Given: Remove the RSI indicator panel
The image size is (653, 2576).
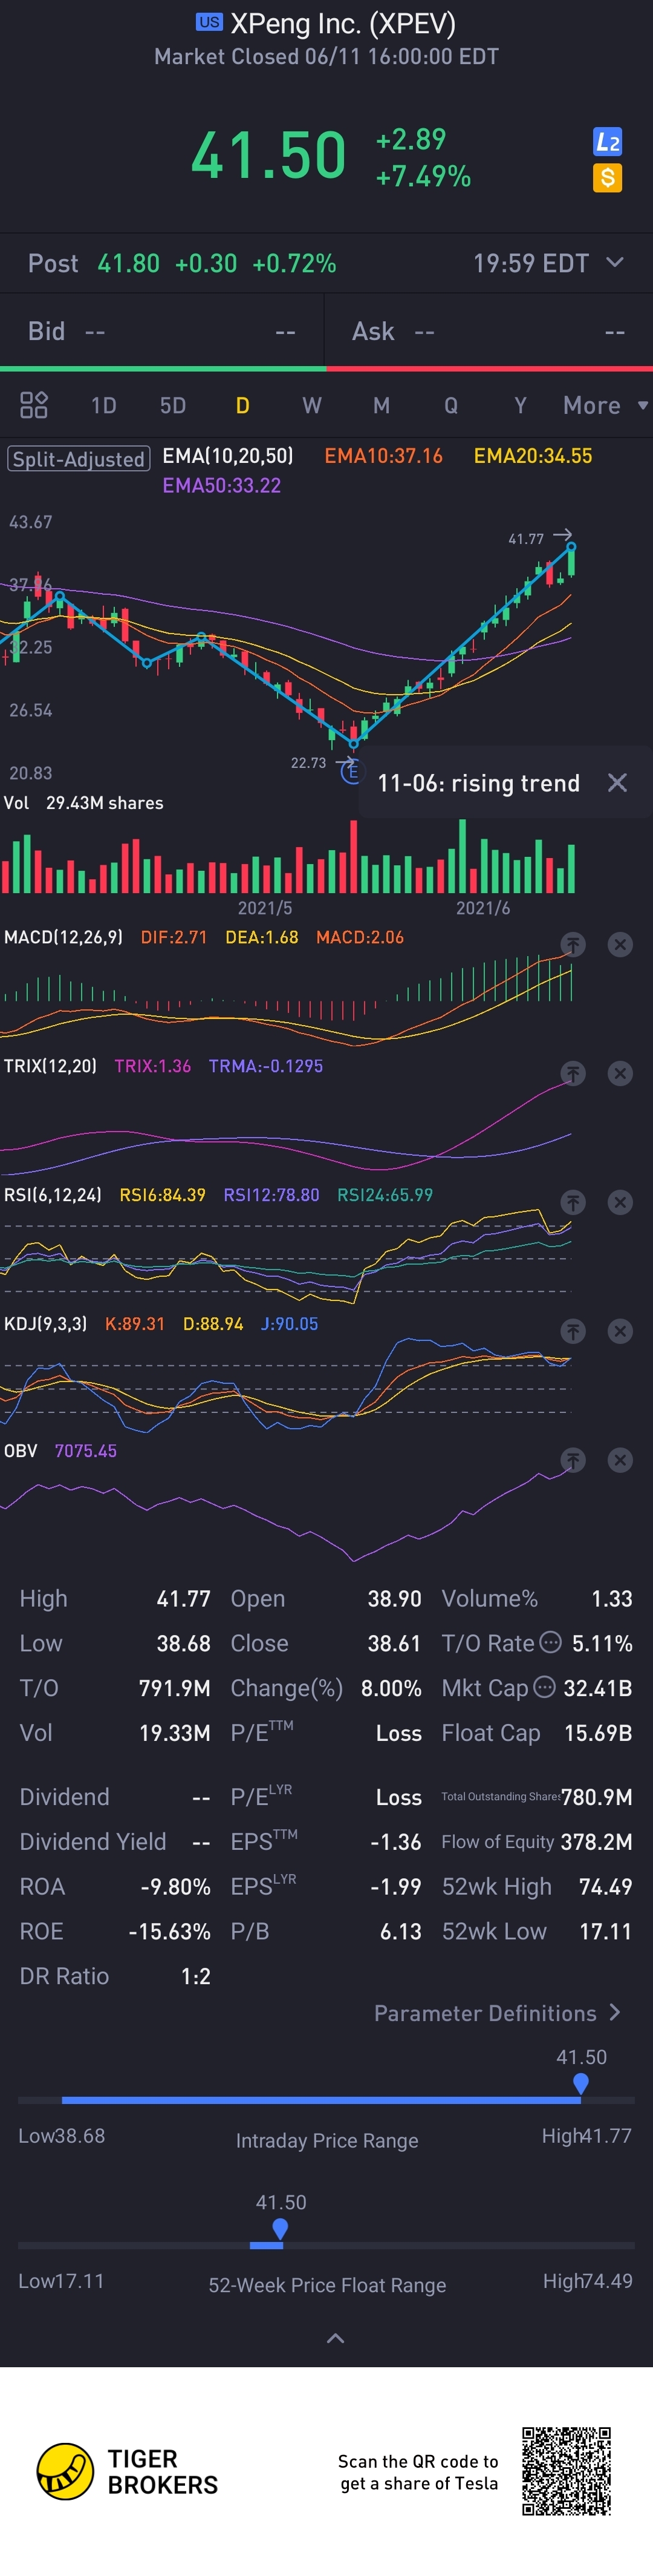Looking at the screenshot, I should 620,1202.
